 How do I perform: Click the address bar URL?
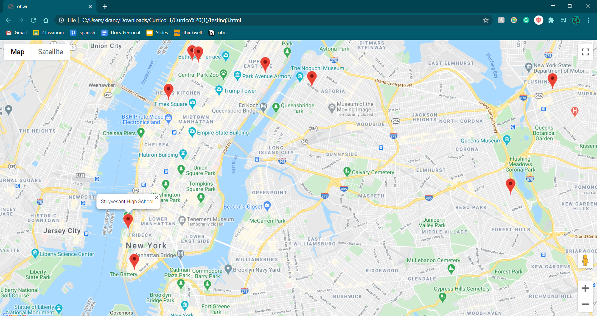click(162, 20)
